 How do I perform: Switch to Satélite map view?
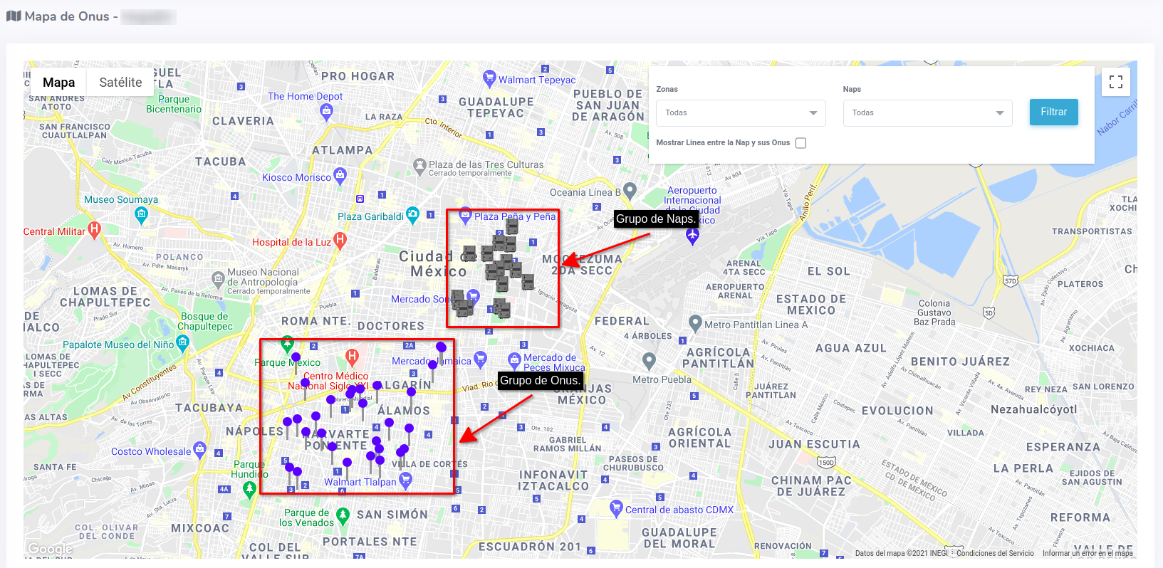120,83
